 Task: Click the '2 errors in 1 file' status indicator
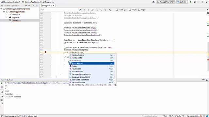193,116
